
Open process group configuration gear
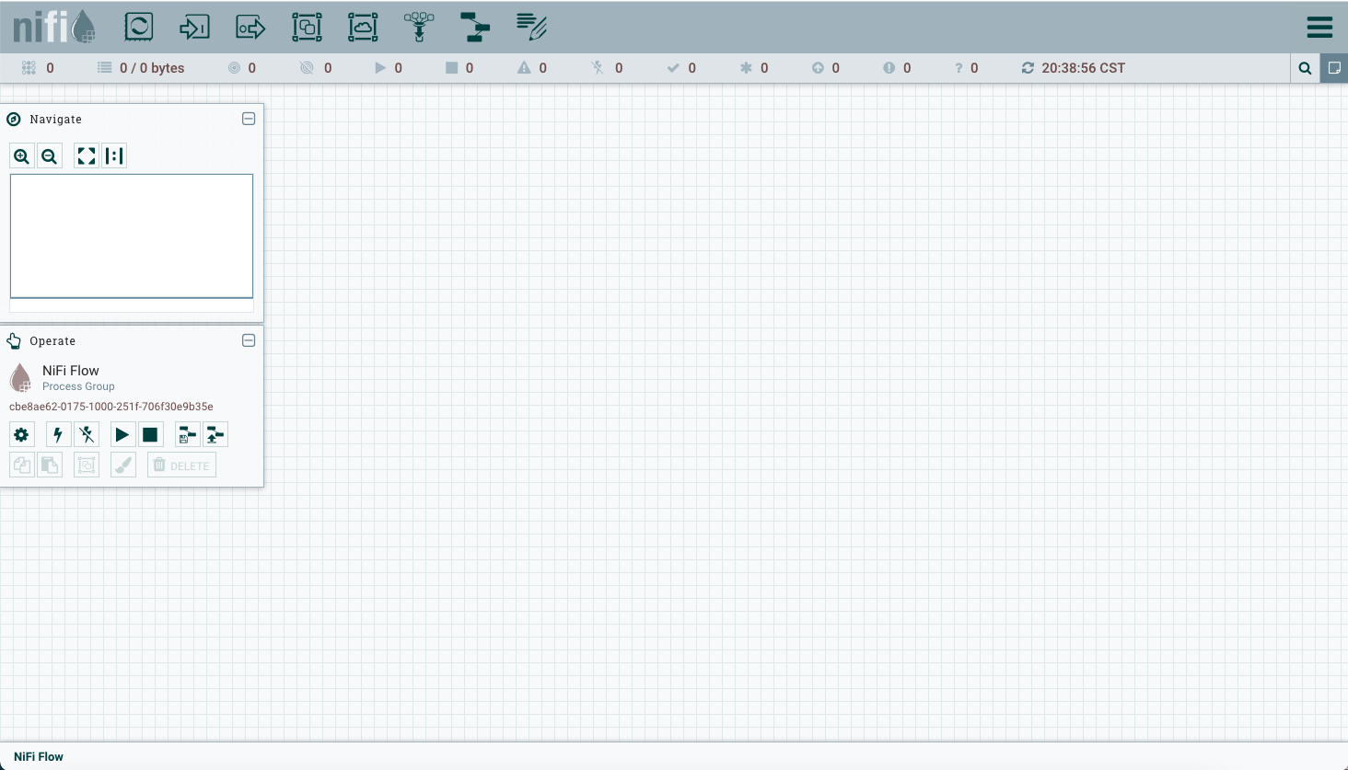coord(21,434)
